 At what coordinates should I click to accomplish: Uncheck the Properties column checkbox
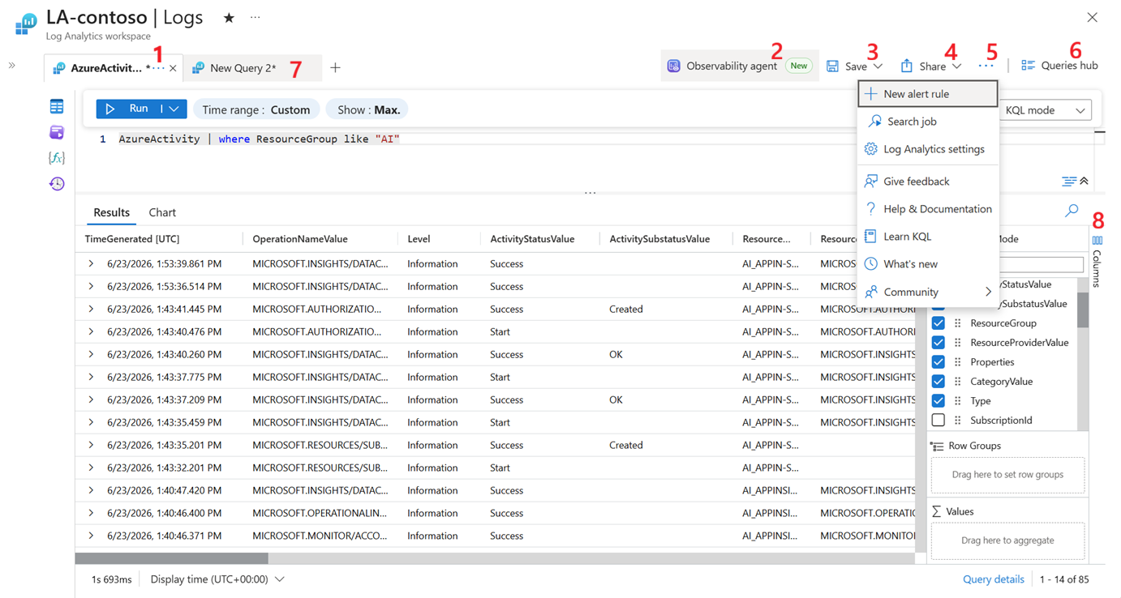tap(938, 362)
